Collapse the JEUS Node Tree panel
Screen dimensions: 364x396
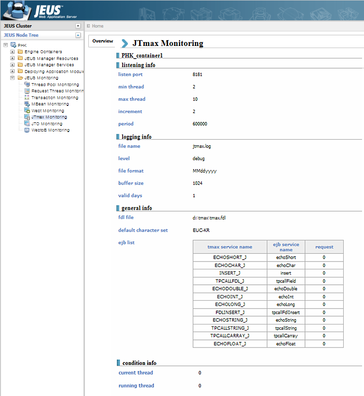[78, 35]
